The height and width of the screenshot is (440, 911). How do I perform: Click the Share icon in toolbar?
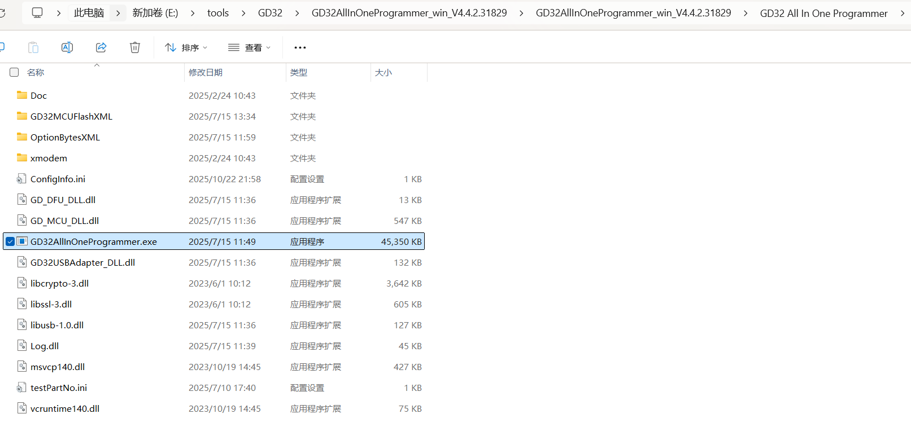point(101,47)
